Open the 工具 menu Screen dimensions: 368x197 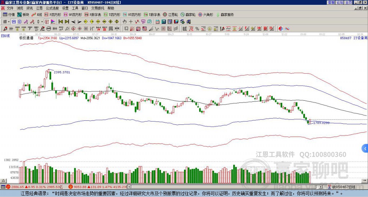75,8
